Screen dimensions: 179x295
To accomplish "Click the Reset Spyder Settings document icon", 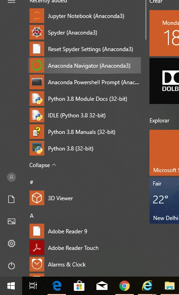I will tap(37, 49).
